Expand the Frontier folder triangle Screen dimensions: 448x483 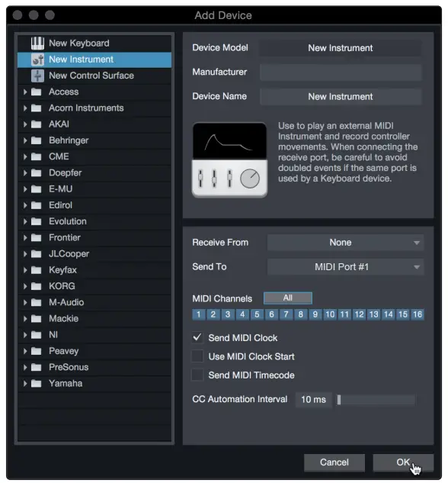[x=25, y=237]
